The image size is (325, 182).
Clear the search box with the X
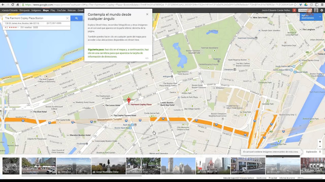tap(67, 18)
